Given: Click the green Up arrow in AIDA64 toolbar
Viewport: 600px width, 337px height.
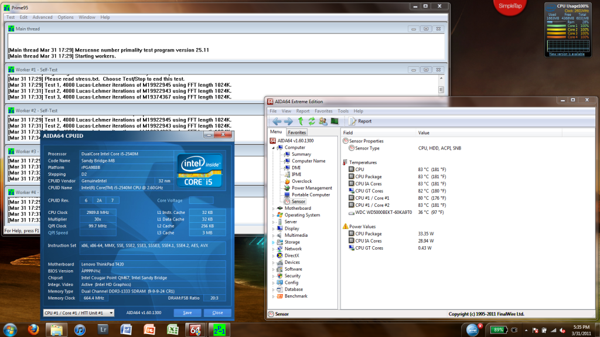Looking at the screenshot, I should coord(301,121).
